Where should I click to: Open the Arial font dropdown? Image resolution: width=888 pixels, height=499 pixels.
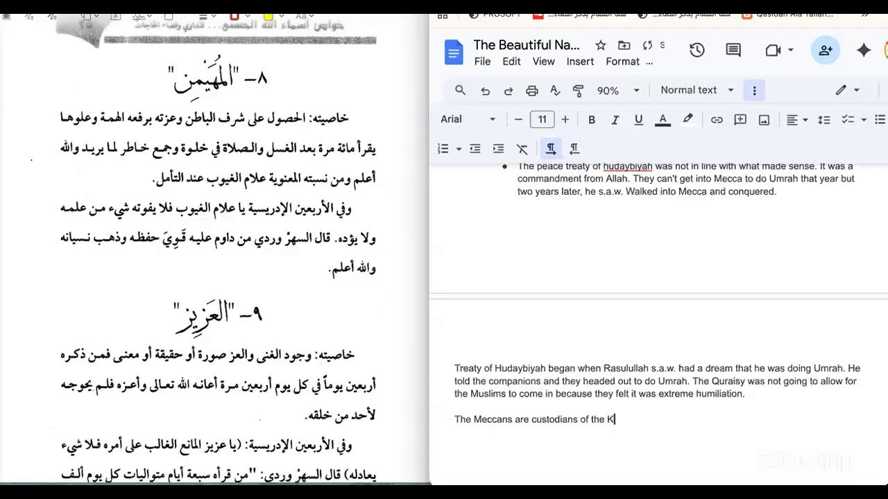point(468,119)
